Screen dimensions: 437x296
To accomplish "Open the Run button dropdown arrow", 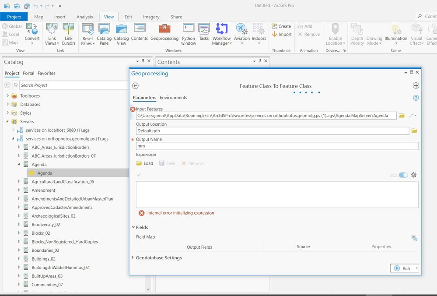I will pyautogui.click(x=417, y=268).
